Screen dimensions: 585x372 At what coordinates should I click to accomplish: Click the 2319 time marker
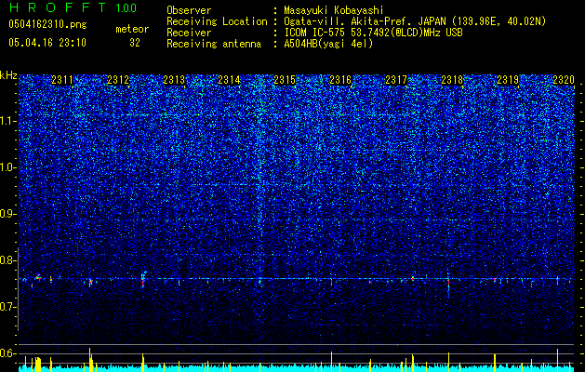pyautogui.click(x=508, y=80)
